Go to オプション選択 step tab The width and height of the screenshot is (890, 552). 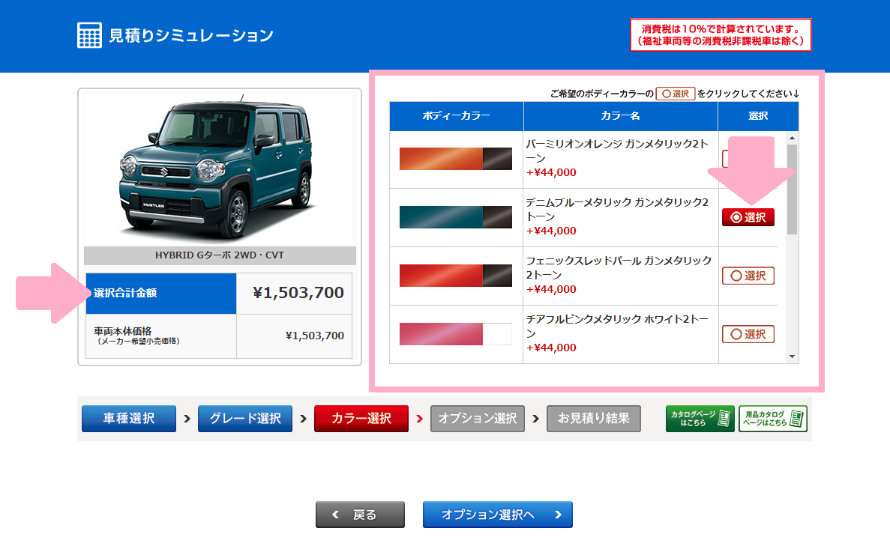click(x=478, y=418)
